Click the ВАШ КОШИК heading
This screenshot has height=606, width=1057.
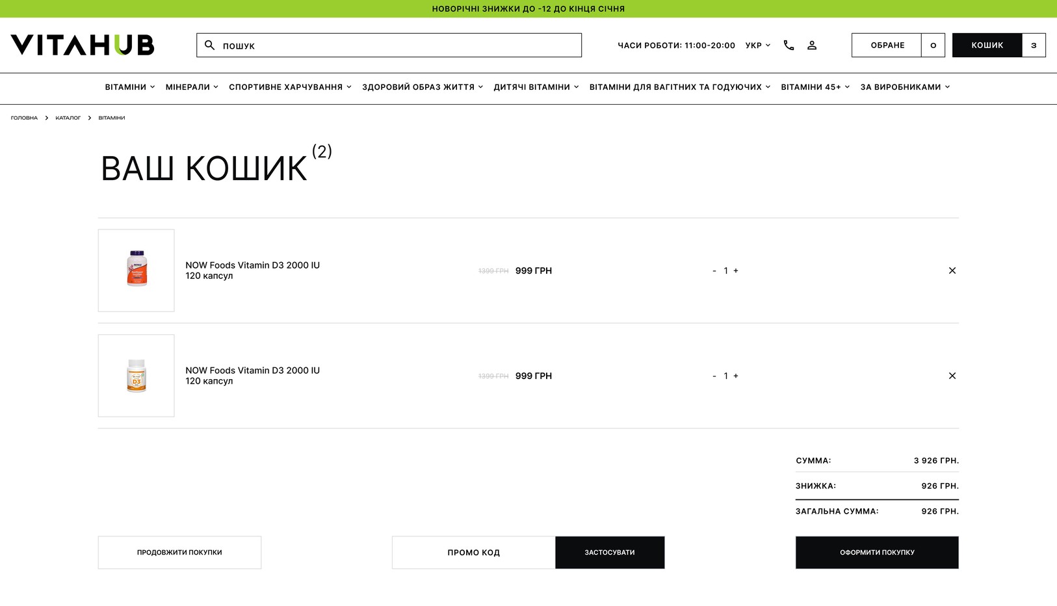203,168
